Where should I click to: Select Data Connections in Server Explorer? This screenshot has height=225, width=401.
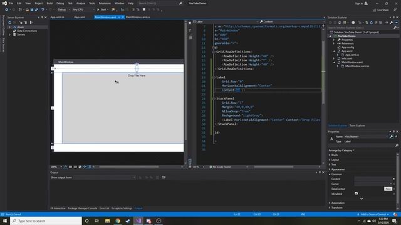tap(27, 31)
